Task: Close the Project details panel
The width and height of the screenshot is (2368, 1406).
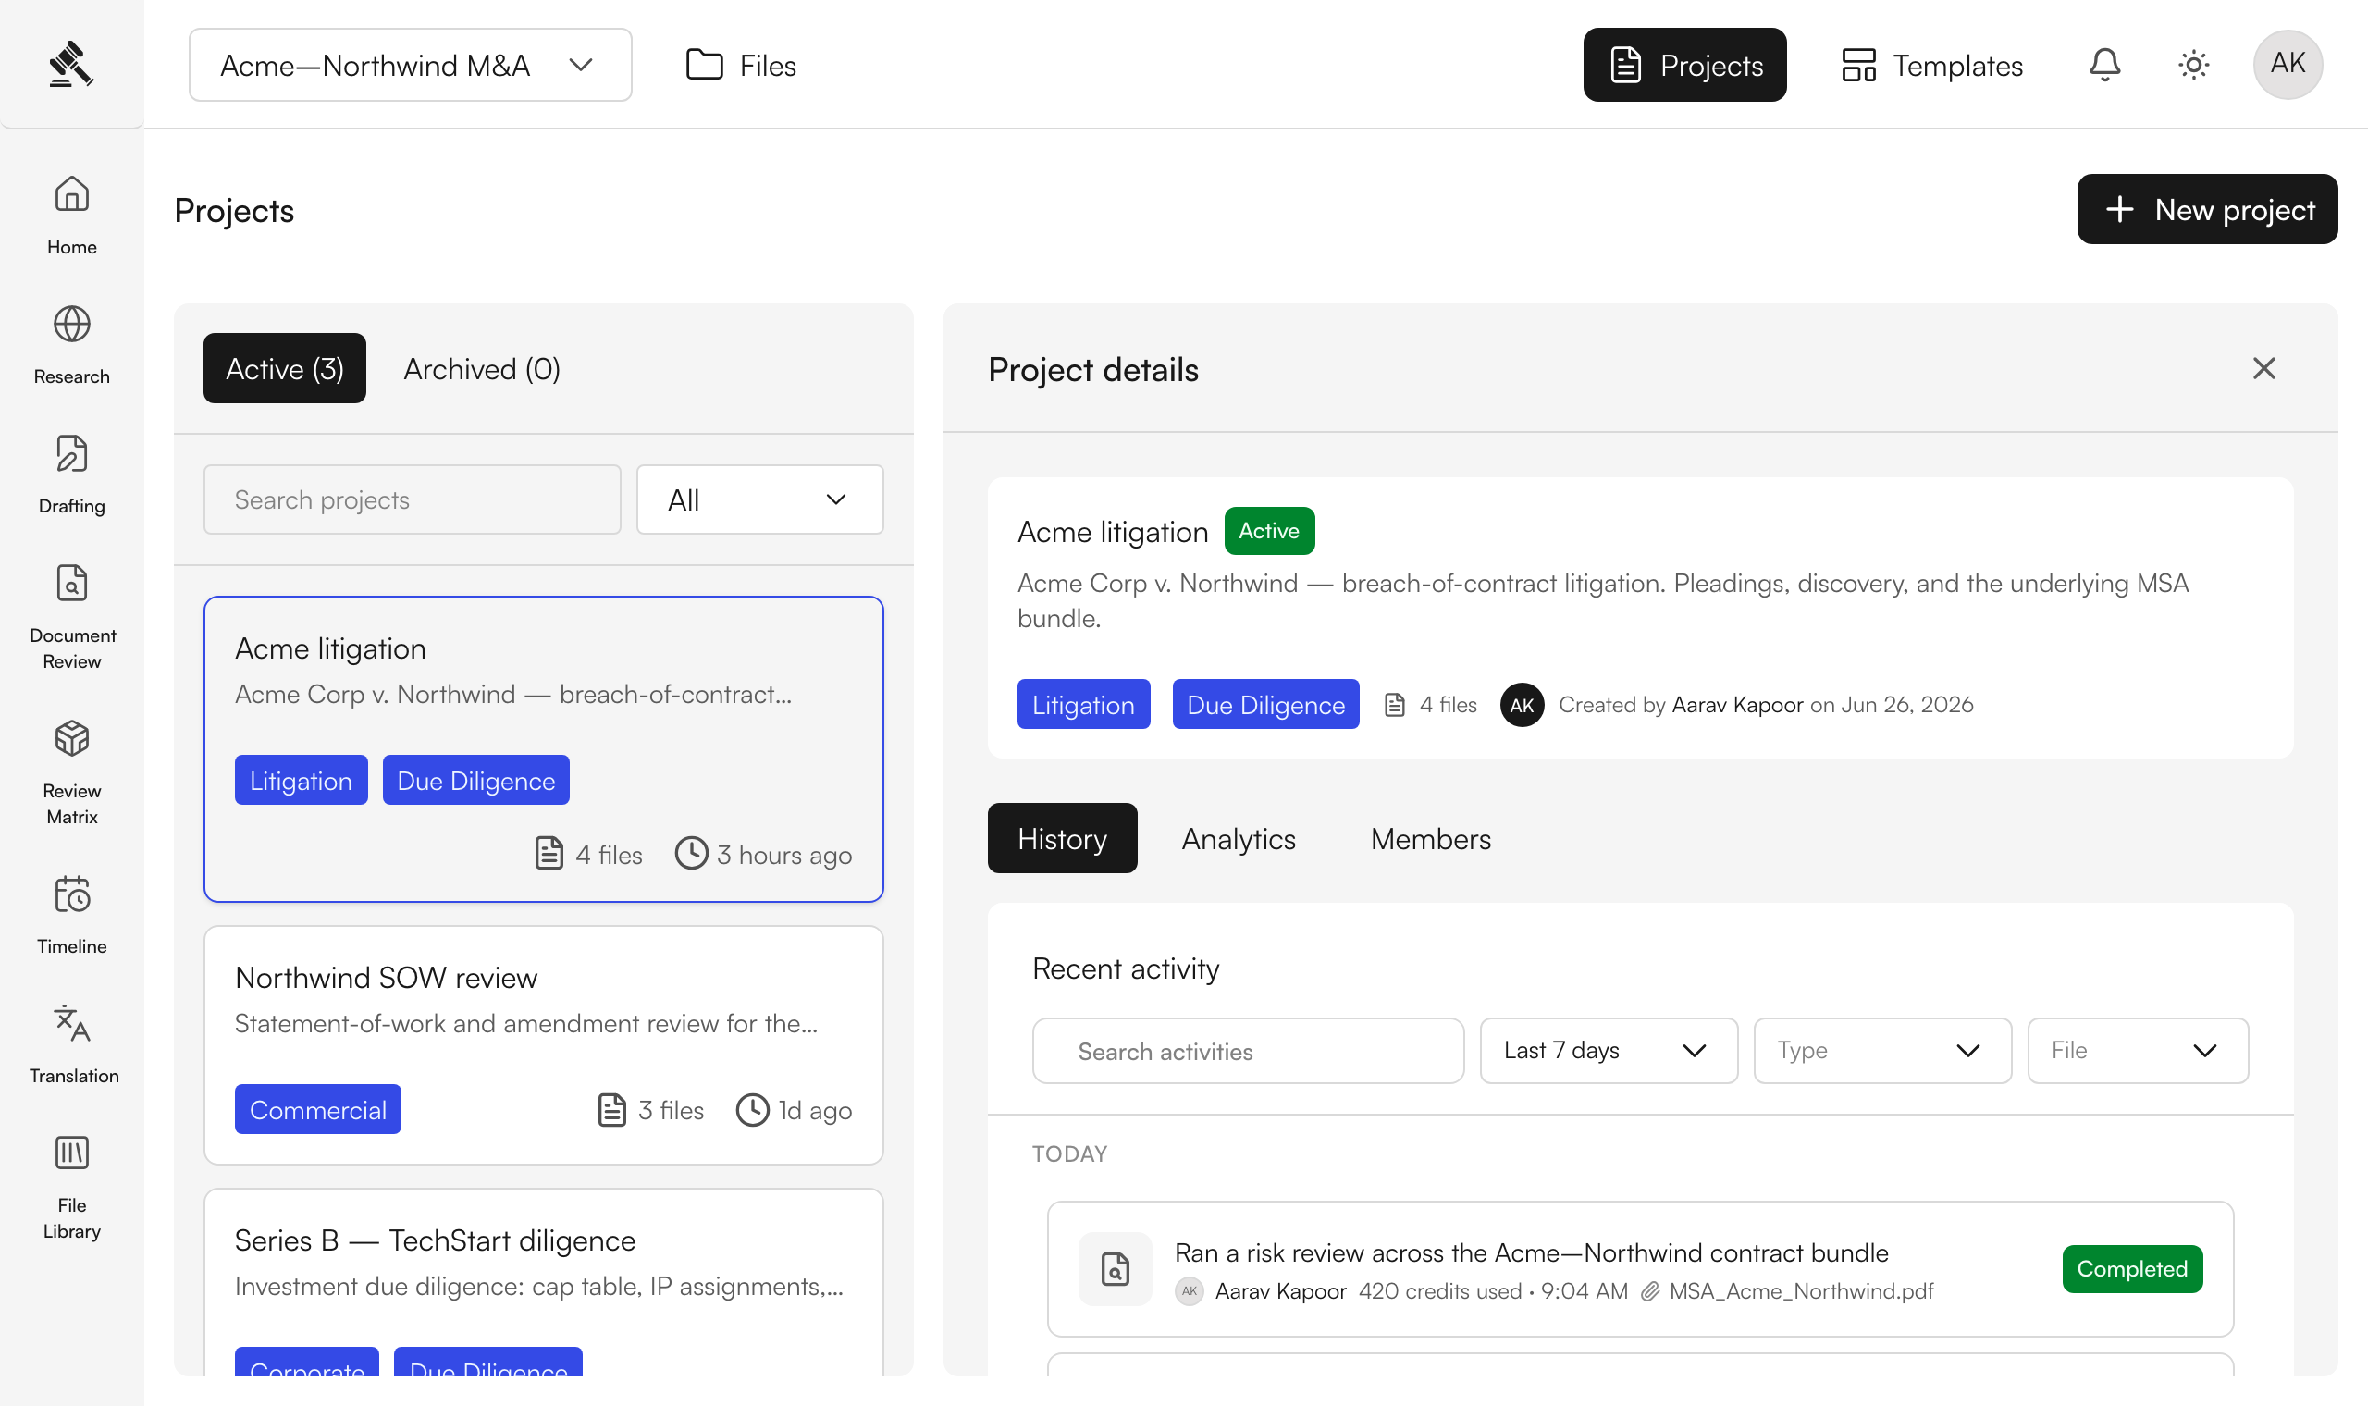Action: pyautogui.click(x=2263, y=368)
